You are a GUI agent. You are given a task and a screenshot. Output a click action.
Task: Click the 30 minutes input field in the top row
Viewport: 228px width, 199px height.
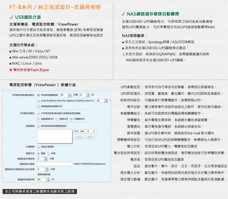[64, 95]
